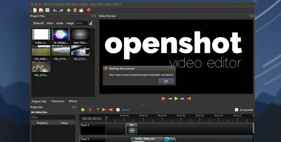This screenshot has height=142, width=281.
Task: Add a track with the timeline plus icon
Action: tap(83, 110)
